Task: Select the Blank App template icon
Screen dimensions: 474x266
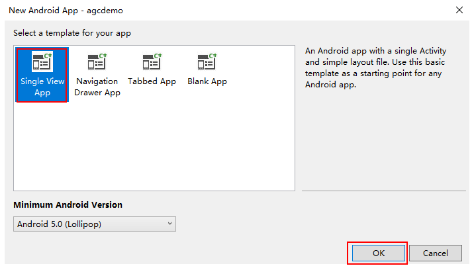Action: tap(207, 63)
